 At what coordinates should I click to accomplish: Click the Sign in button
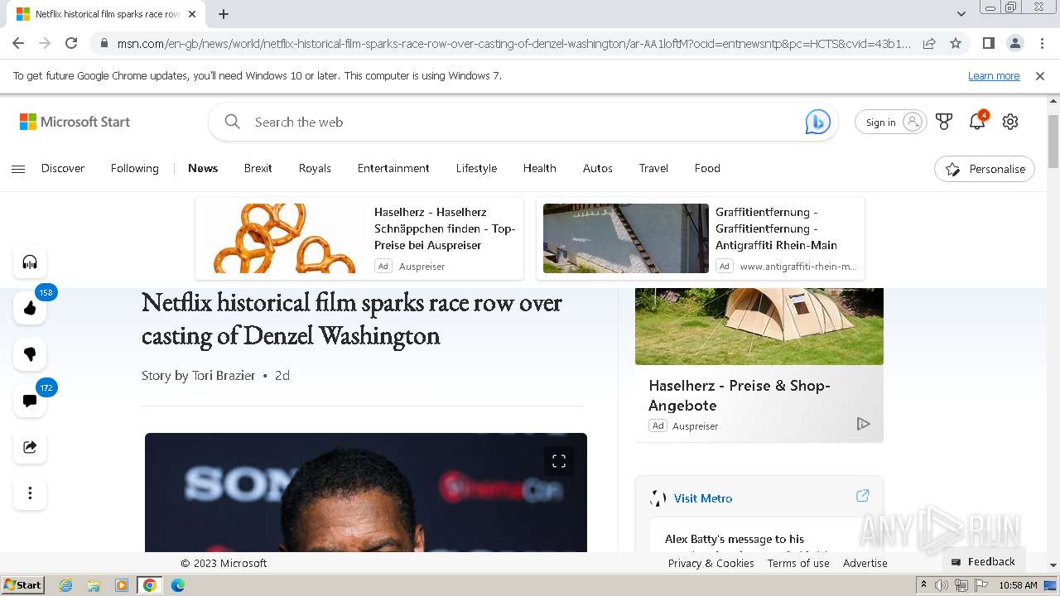891,122
